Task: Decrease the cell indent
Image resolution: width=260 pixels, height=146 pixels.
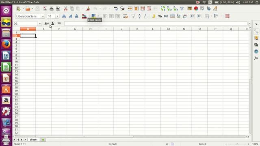Action: (x=199, y=16)
